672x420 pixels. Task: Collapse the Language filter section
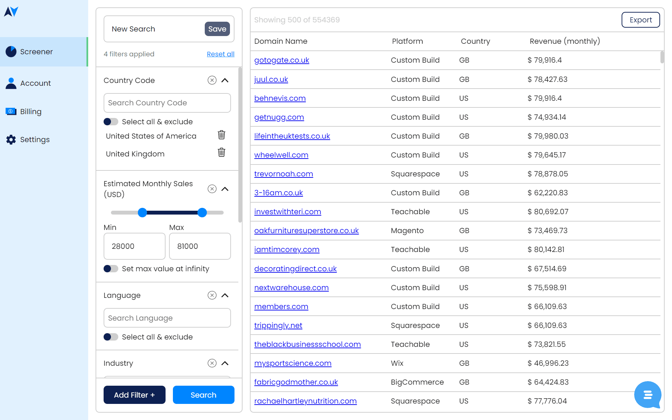pos(225,295)
